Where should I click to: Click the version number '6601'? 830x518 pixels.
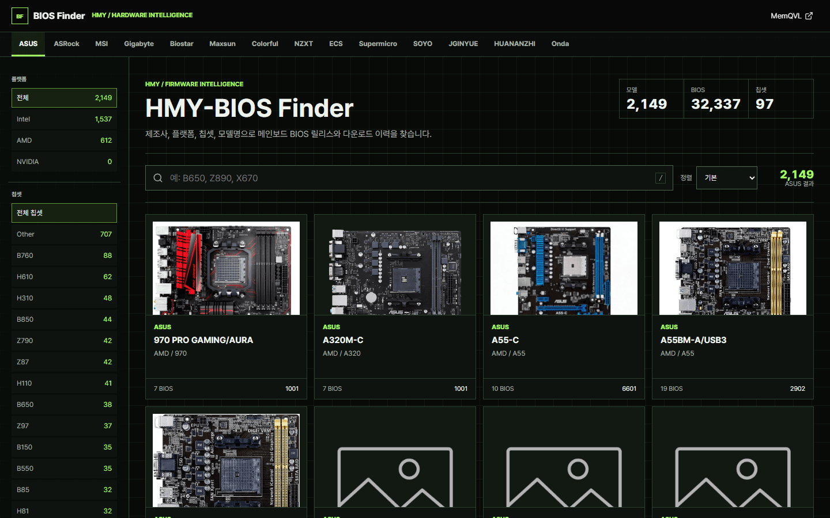click(x=629, y=389)
